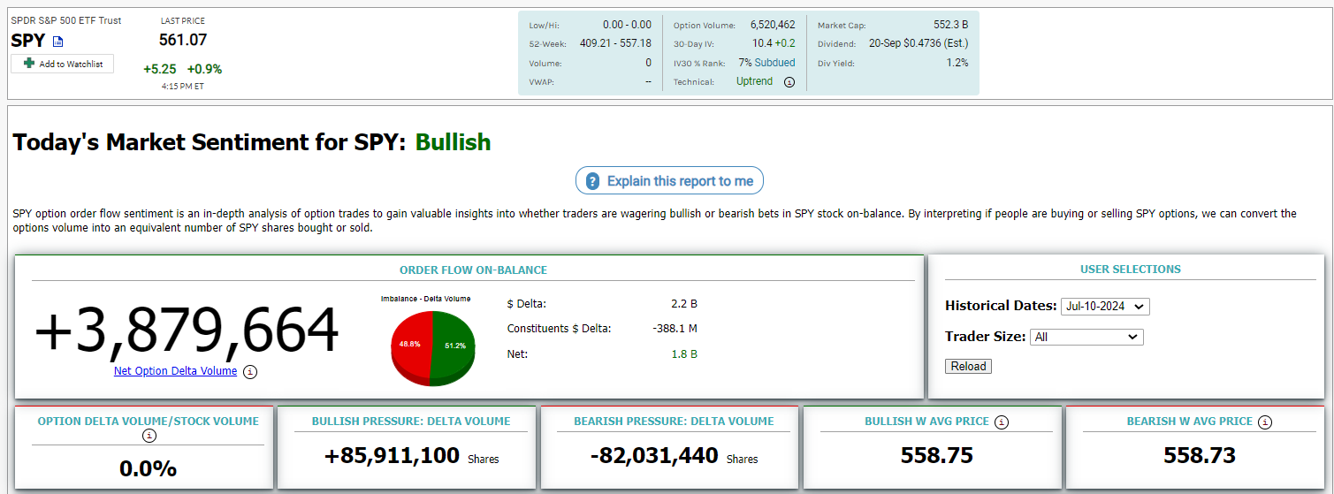
Task: Click Bullish W Avg Price 558.75
Action: point(937,456)
